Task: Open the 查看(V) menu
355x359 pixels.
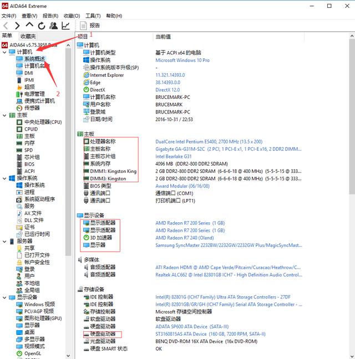Action: [x=29, y=16]
